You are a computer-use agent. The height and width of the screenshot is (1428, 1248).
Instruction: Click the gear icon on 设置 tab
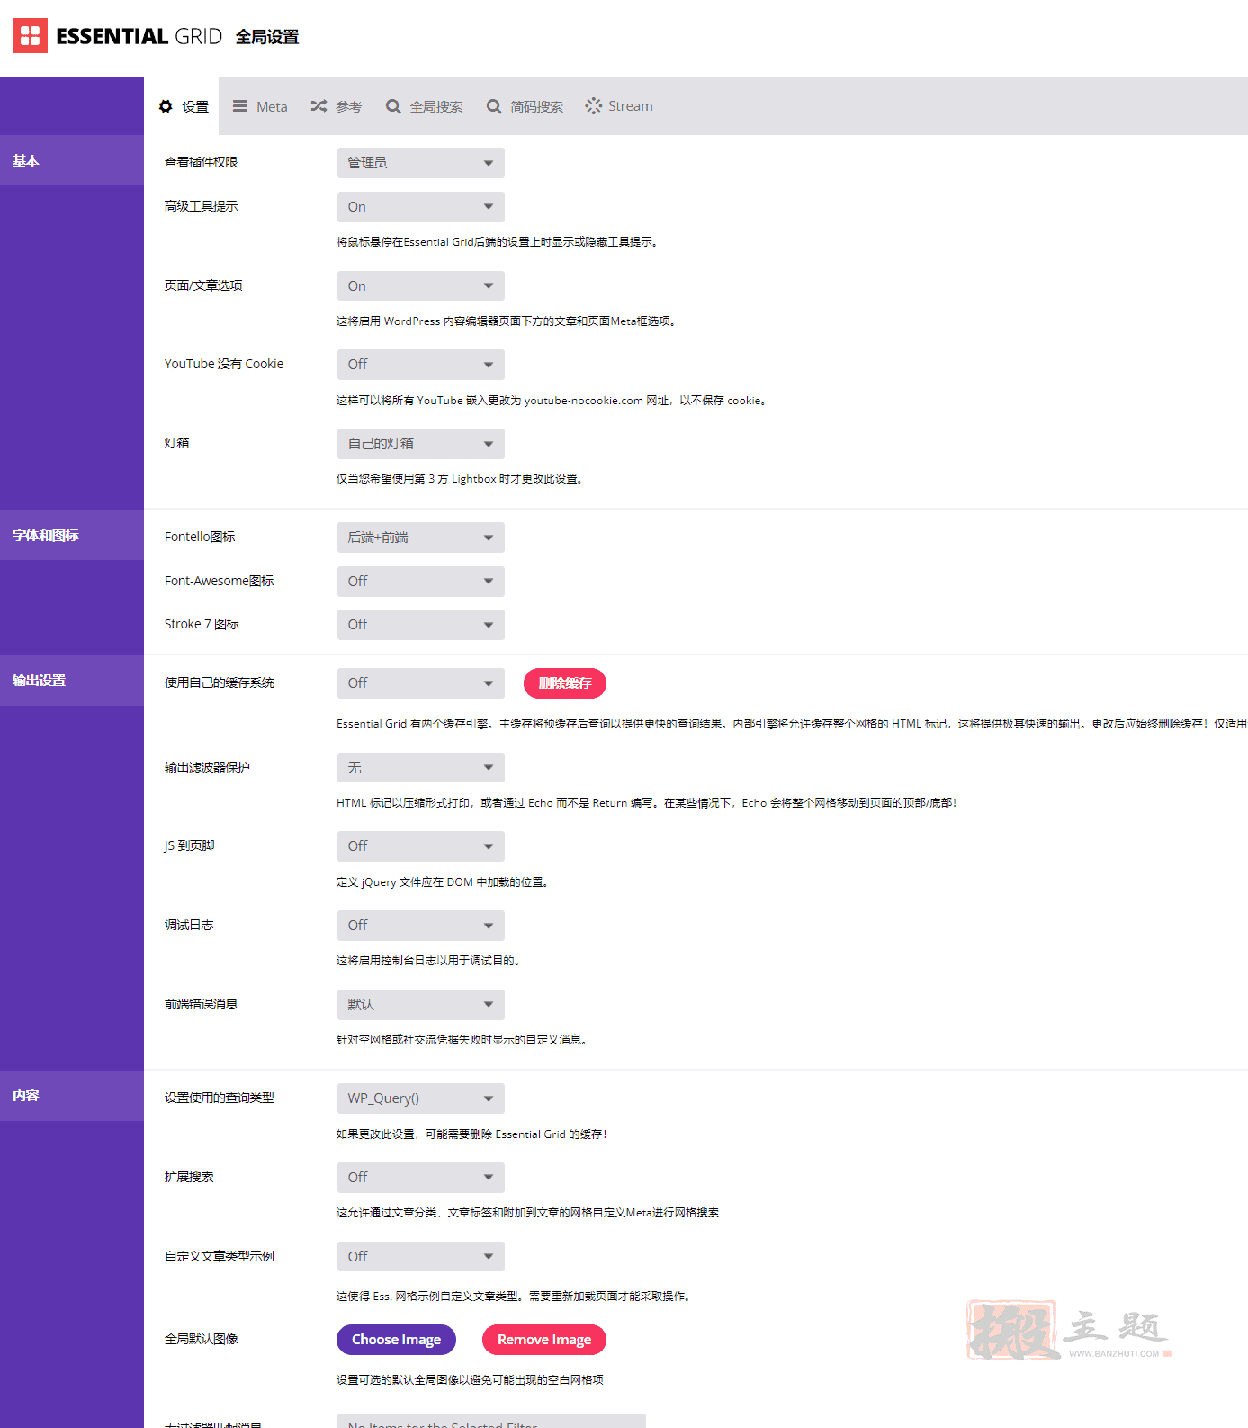(x=166, y=106)
